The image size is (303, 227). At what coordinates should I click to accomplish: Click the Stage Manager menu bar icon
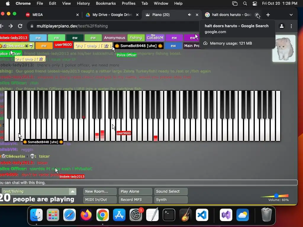click(235, 4)
